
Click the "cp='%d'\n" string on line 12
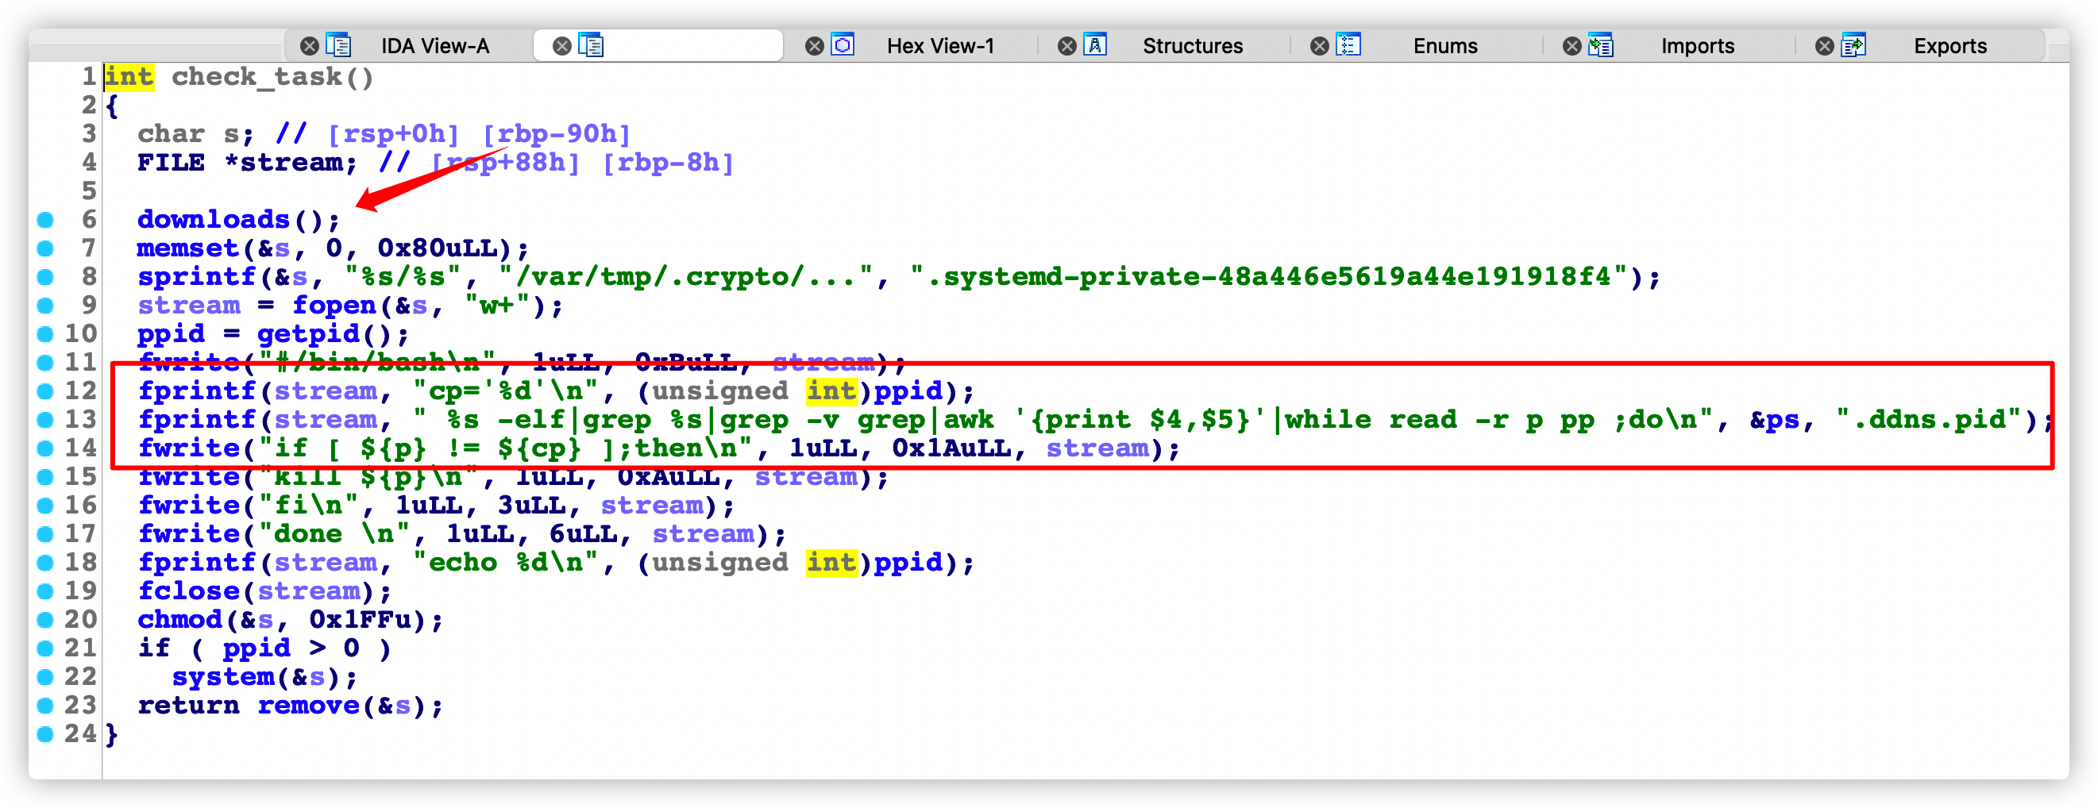[506, 391]
